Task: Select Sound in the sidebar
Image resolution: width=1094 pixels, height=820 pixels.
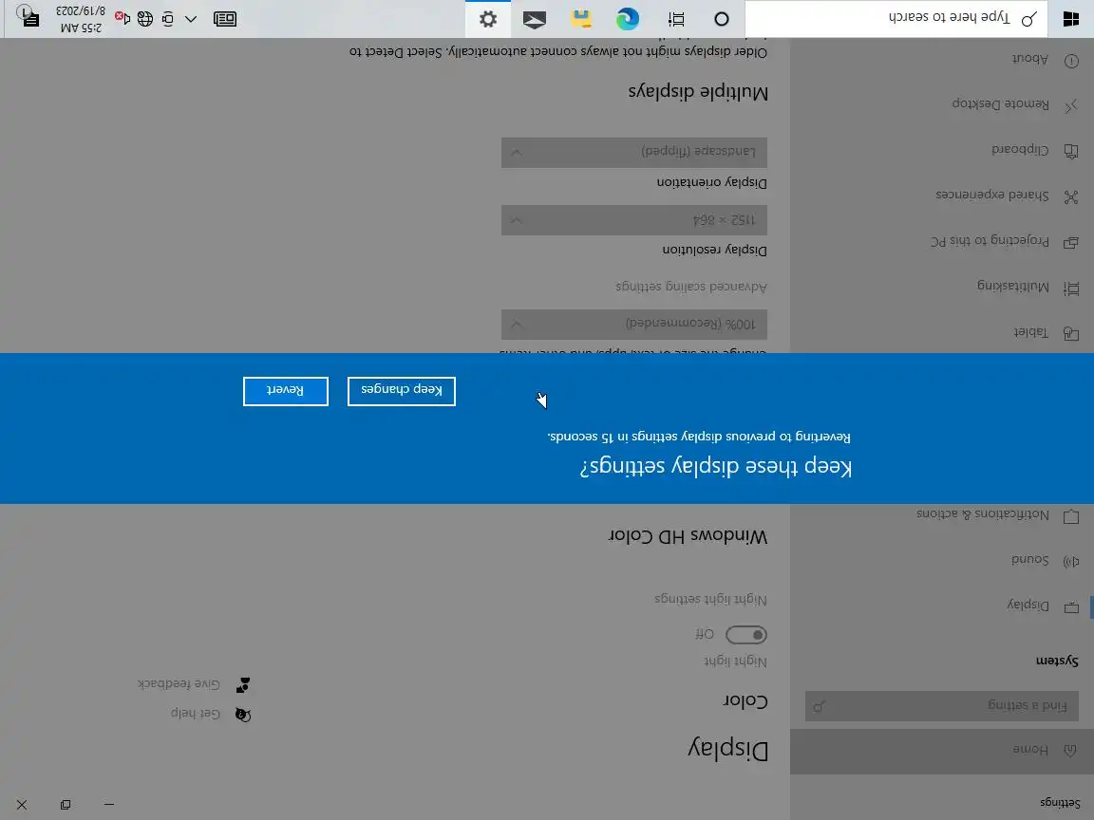Action: point(941,560)
